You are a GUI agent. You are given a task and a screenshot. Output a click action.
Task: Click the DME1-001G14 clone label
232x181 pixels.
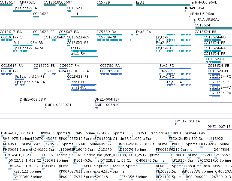[x=188, y=121]
